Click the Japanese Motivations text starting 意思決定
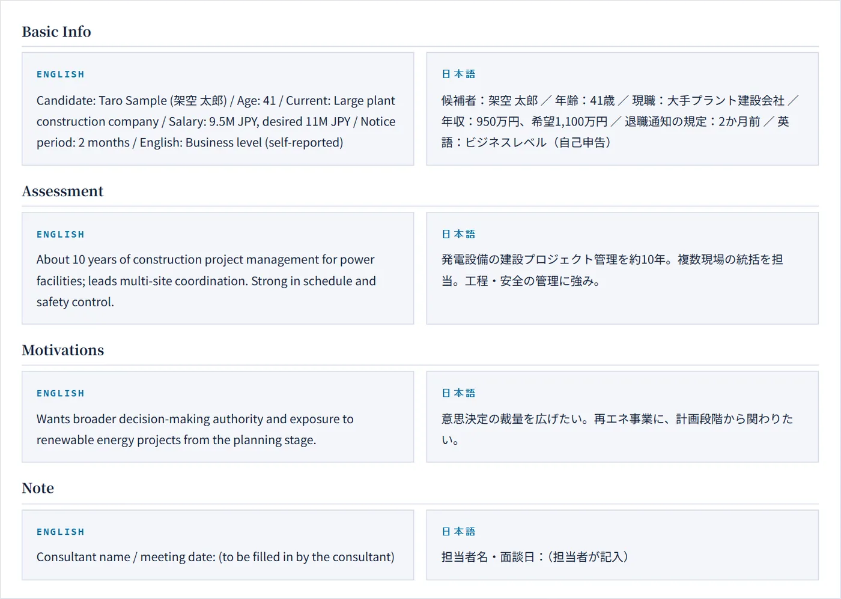841x599 pixels. click(x=617, y=430)
